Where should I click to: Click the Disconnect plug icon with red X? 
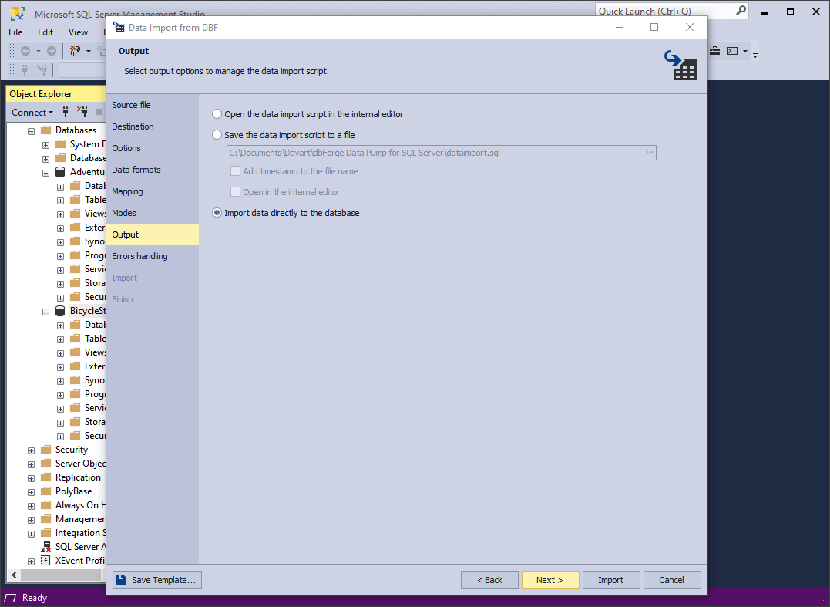pos(82,112)
